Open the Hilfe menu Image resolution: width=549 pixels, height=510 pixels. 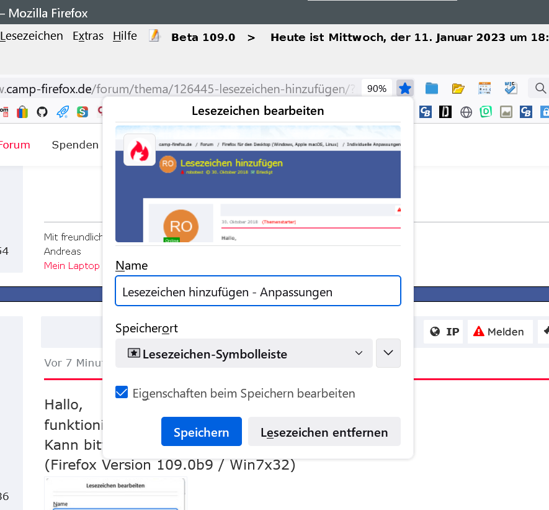tap(125, 36)
